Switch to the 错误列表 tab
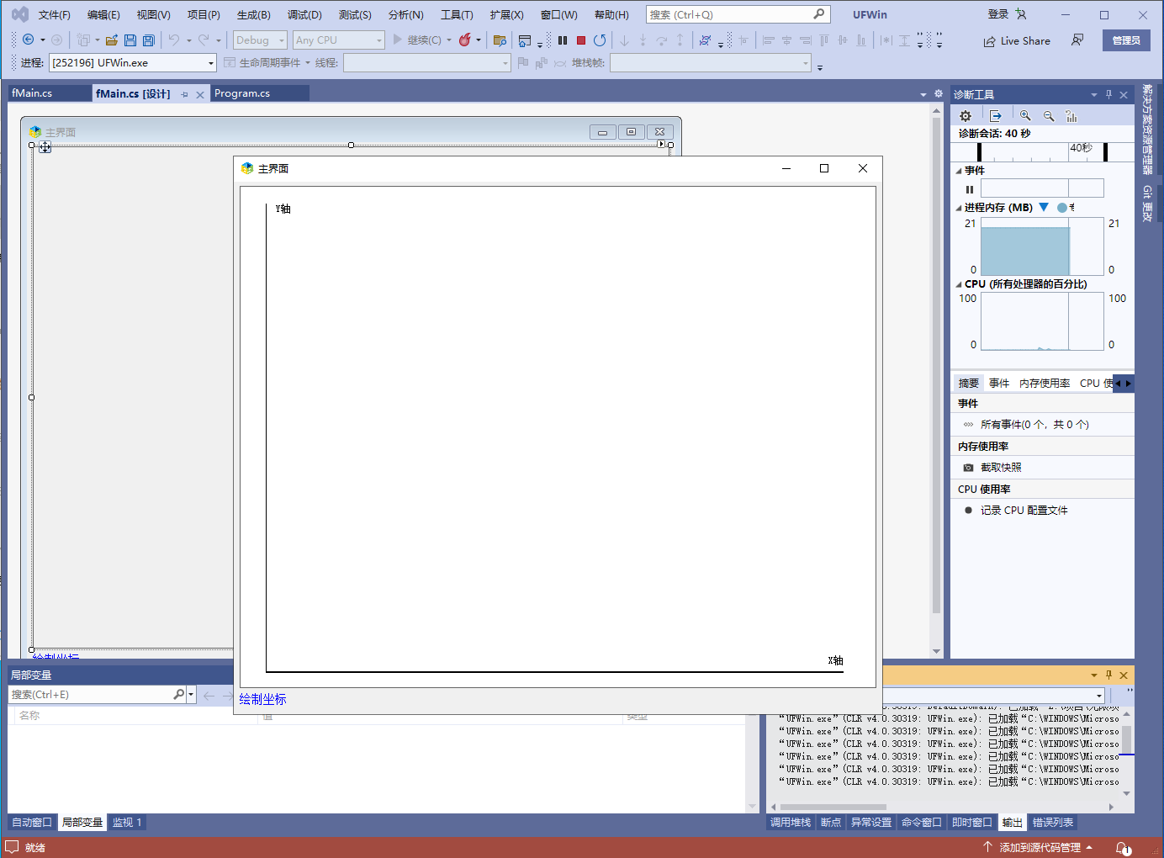This screenshot has height=858, width=1164. [x=1053, y=823]
